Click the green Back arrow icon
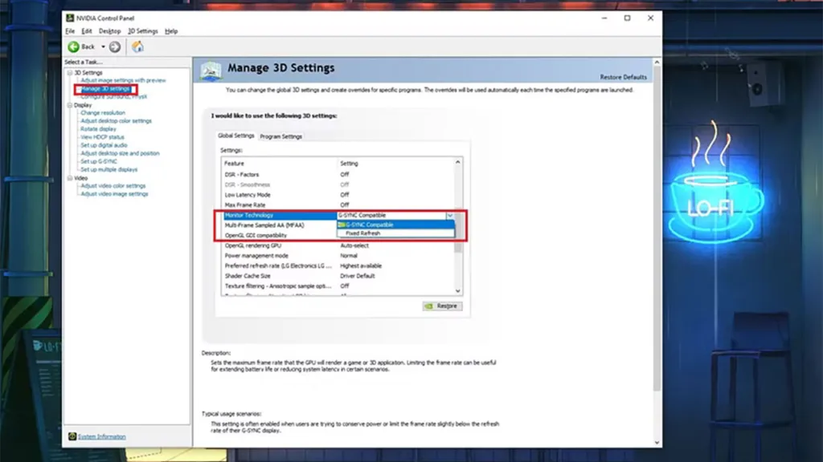Viewport: 823px width, 462px height. click(x=73, y=47)
